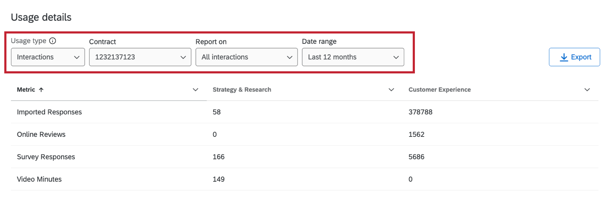The image size is (608, 201).
Task: Select the Video Minutes row
Action: tap(39, 179)
